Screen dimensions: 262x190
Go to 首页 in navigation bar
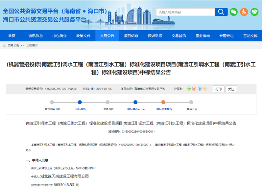[x=12, y=36]
